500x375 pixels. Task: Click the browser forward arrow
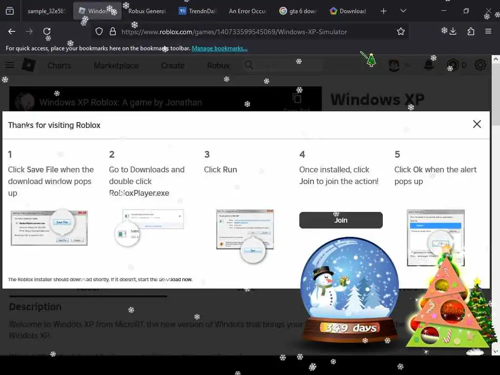pos(29,31)
